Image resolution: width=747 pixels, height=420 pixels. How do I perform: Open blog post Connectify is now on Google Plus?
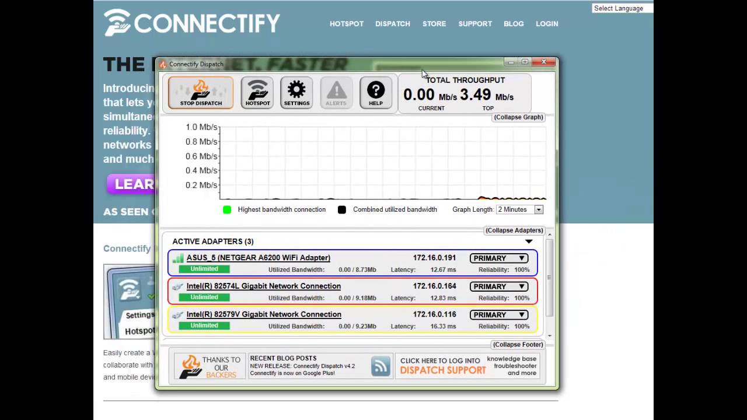click(x=292, y=373)
